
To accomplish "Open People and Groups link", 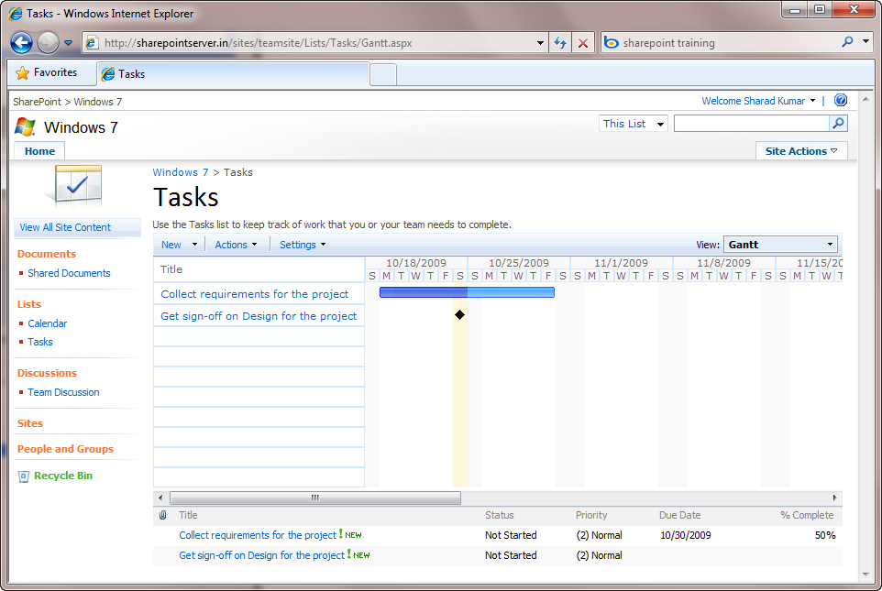I will 65,449.
